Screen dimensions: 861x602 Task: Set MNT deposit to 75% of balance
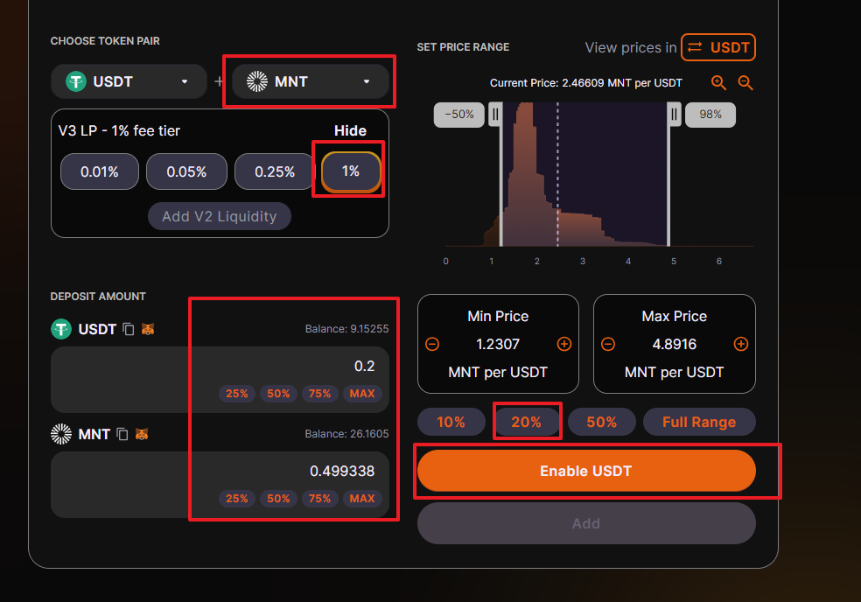(x=319, y=498)
